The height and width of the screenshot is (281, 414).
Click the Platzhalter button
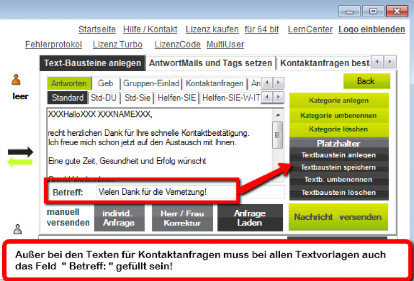(x=339, y=143)
